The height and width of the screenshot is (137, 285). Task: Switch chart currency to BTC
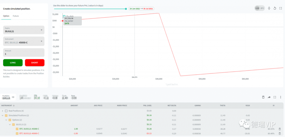262,8
